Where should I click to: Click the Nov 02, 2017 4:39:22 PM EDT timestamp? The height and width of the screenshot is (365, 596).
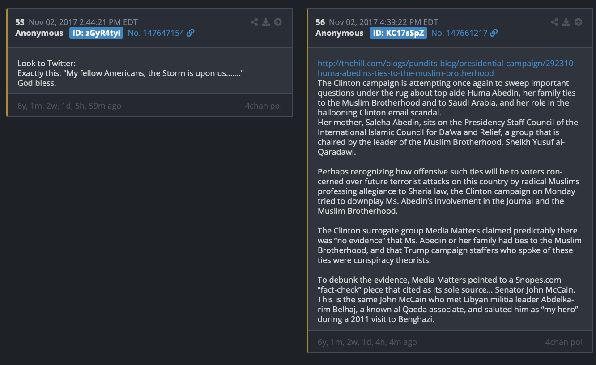pos(383,22)
